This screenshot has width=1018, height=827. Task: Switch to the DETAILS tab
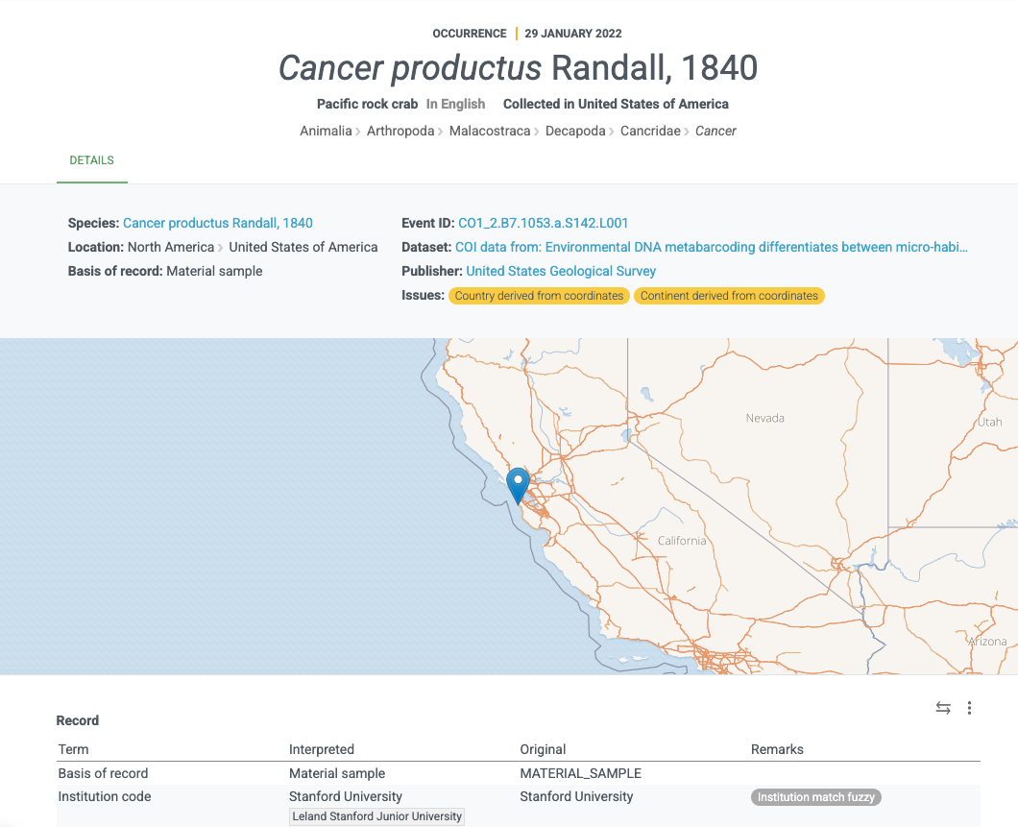[91, 160]
